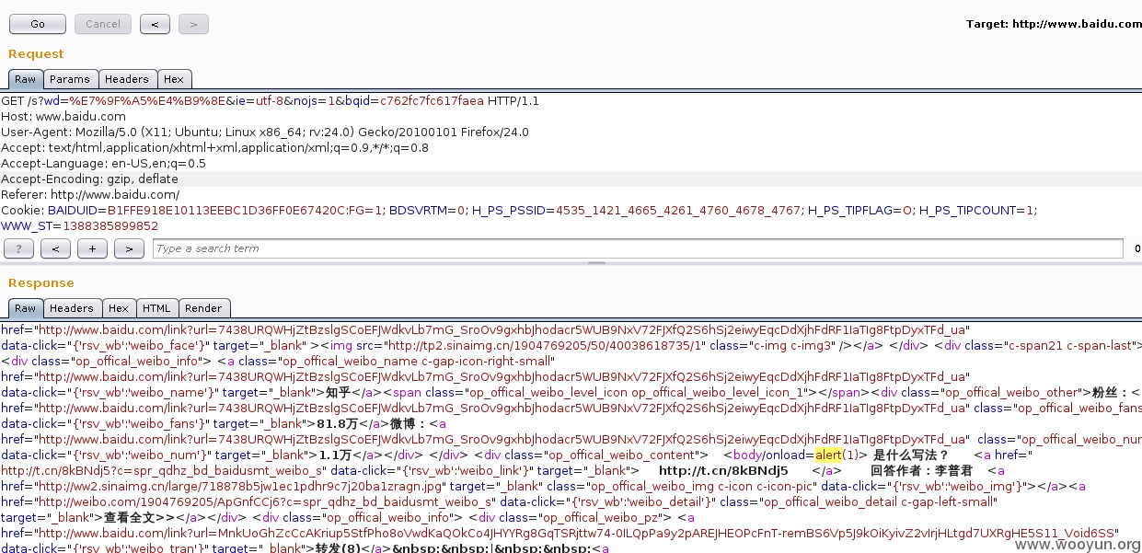This screenshot has width=1142, height=553.
Task: Focus the 'Type a search term' field
Action: coord(638,248)
